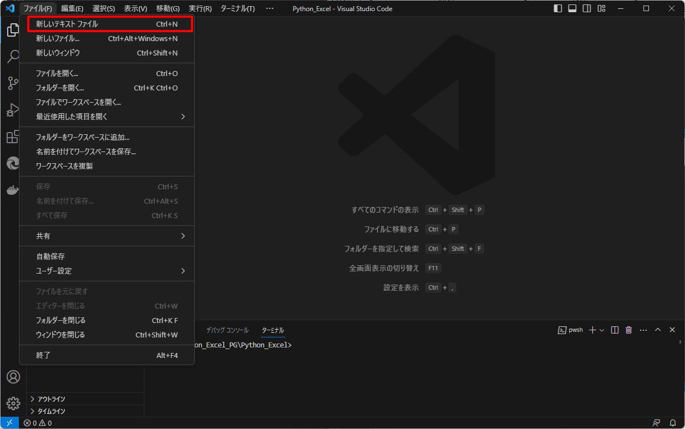The width and height of the screenshot is (685, 429).
Task: Close the terminal panel
Action: click(x=672, y=330)
